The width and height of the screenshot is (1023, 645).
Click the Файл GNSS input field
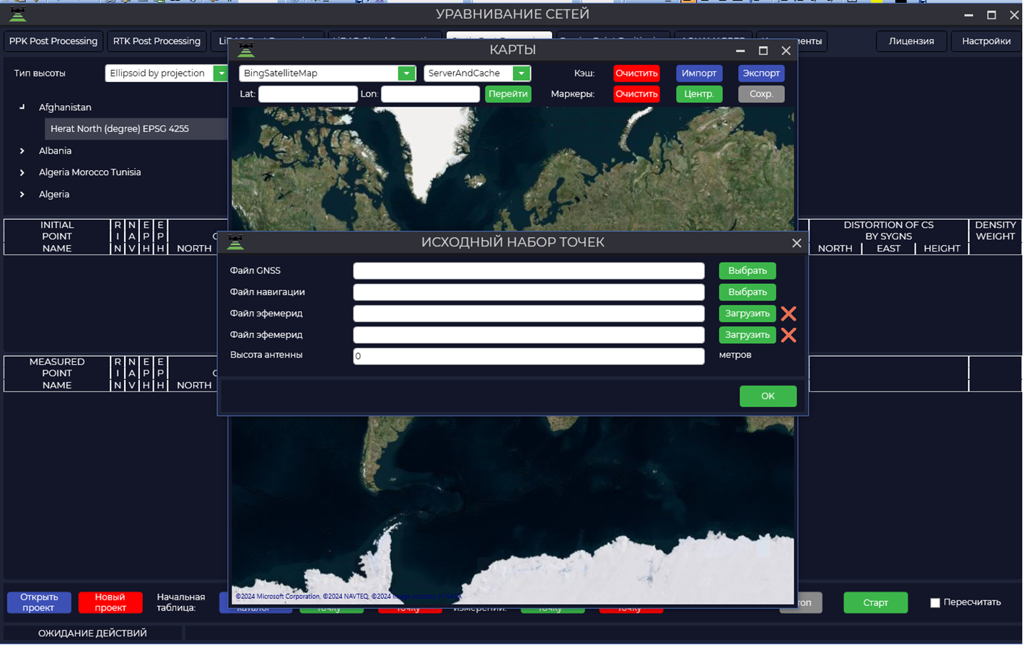tap(529, 271)
